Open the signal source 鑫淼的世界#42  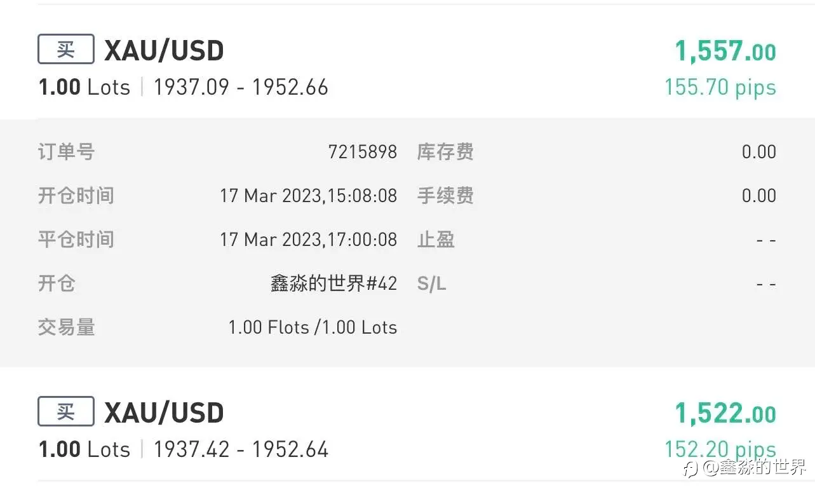pos(333,283)
